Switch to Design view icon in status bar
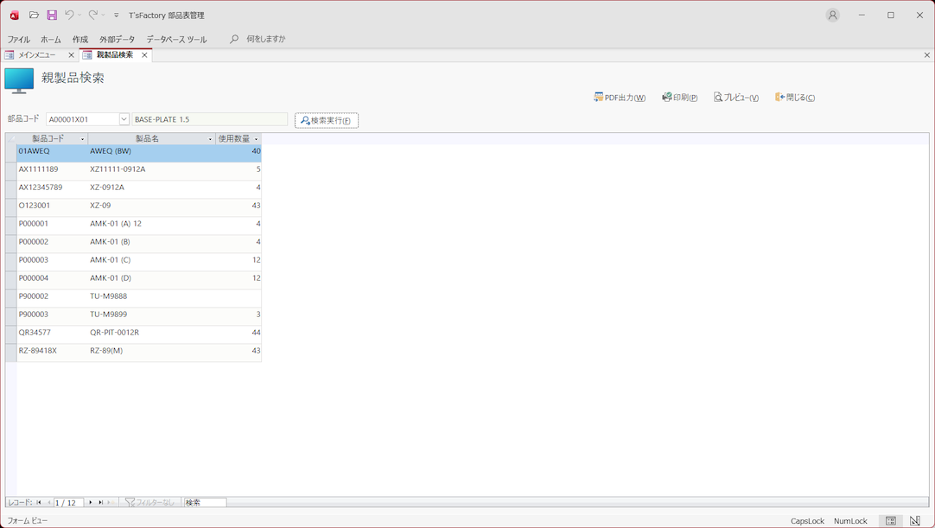Image resolution: width=935 pixels, height=528 pixels. 915,521
